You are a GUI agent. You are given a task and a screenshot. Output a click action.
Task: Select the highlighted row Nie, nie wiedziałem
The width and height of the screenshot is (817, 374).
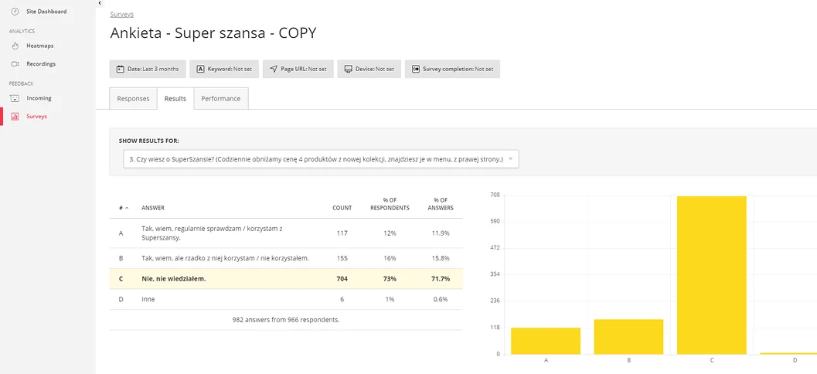[x=286, y=279]
